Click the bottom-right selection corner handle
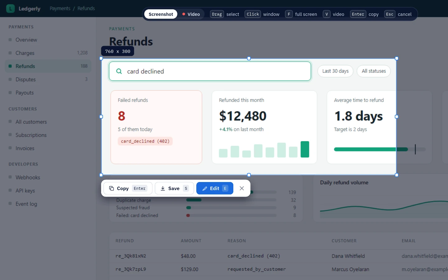This screenshot has width=448, height=280. point(397,175)
